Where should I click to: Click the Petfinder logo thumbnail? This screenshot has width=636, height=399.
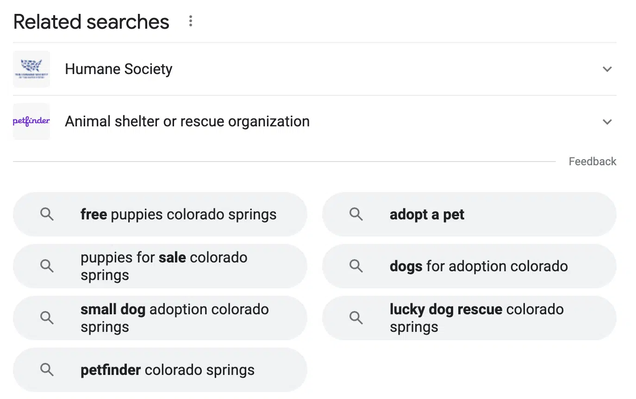[x=31, y=121]
